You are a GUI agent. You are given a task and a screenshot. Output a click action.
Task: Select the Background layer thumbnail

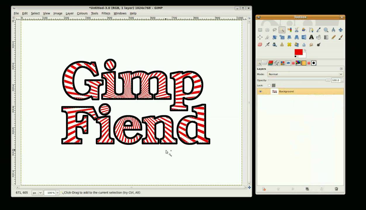[x=274, y=92]
